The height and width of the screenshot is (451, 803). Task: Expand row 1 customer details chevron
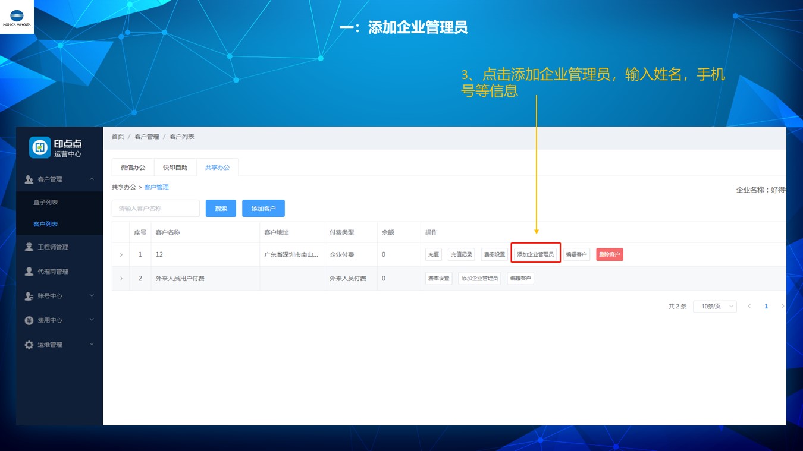121,255
